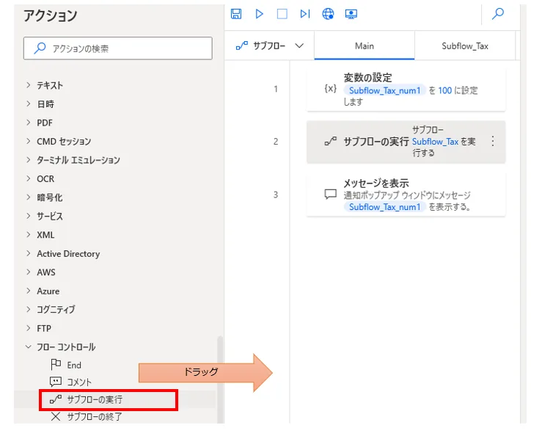This screenshot has width=542, height=439.
Task: Select the コメント action
Action: [x=79, y=382]
